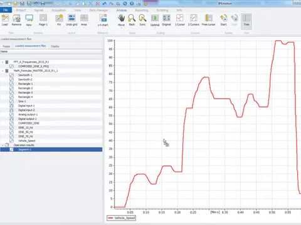
Task: Click the save disk icon in title bar
Action: tap(23, 4)
